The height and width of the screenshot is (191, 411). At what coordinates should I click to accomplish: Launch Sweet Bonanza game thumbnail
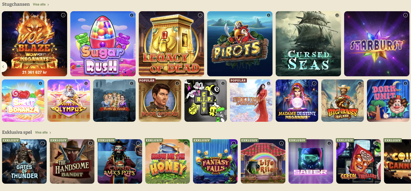(23, 101)
